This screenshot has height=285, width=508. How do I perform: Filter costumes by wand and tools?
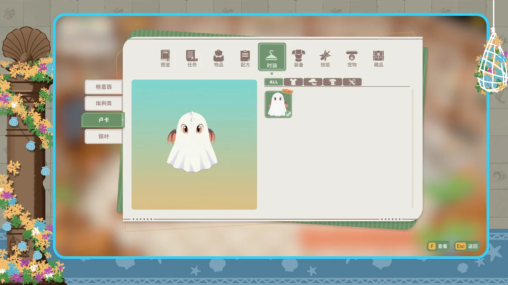(352, 82)
